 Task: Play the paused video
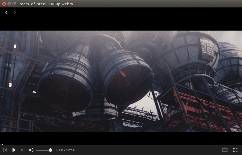tap(14, 150)
